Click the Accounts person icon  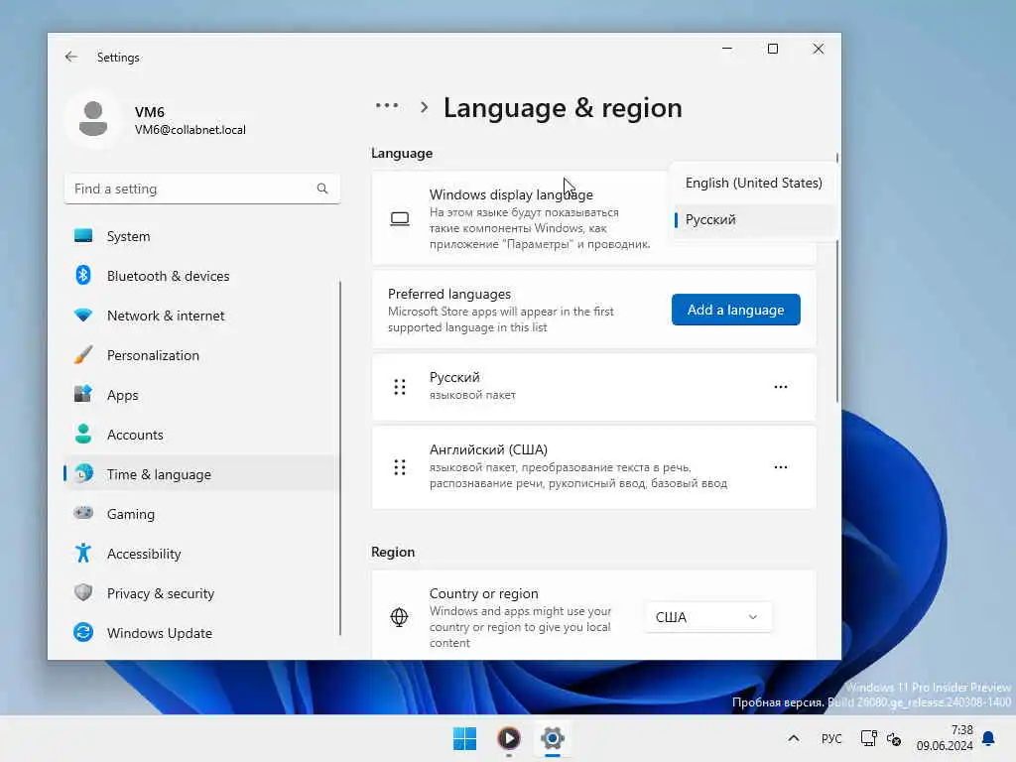83,435
